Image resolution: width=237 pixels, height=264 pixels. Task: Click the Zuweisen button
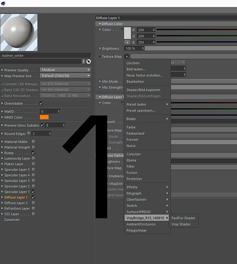click(12, 220)
